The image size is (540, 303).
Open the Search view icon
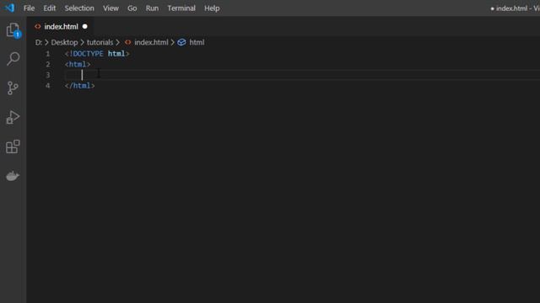[x=13, y=59]
